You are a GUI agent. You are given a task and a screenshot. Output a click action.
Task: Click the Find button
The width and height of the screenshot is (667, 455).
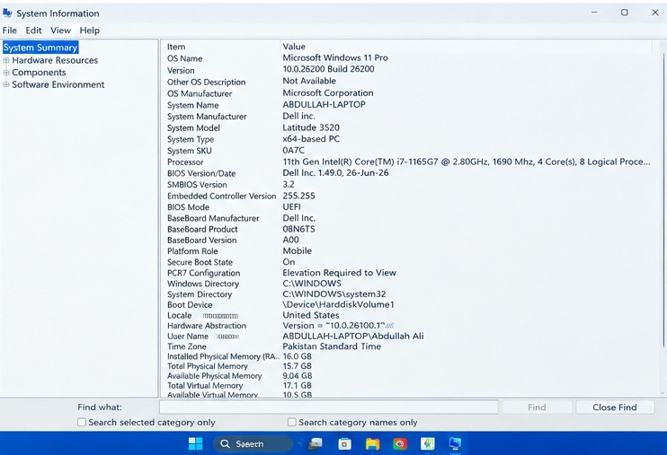coord(537,407)
